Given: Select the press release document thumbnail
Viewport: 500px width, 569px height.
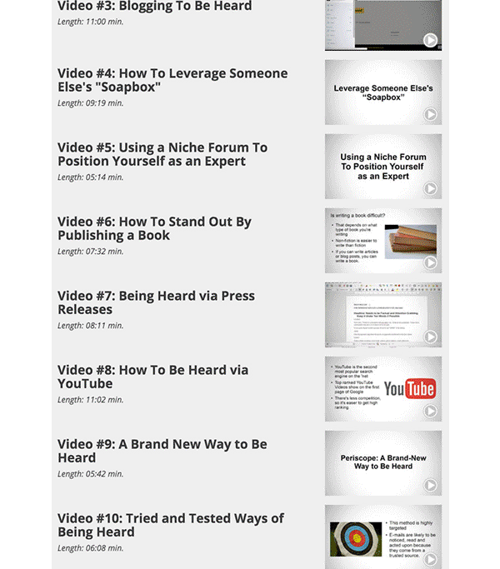Looking at the screenshot, I should pyautogui.click(x=383, y=315).
